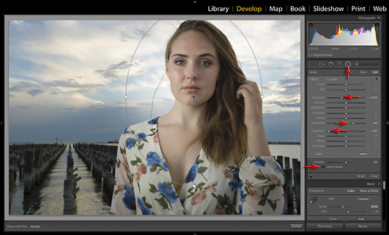
Task: Click the Done button below the photo
Action: 296,226
